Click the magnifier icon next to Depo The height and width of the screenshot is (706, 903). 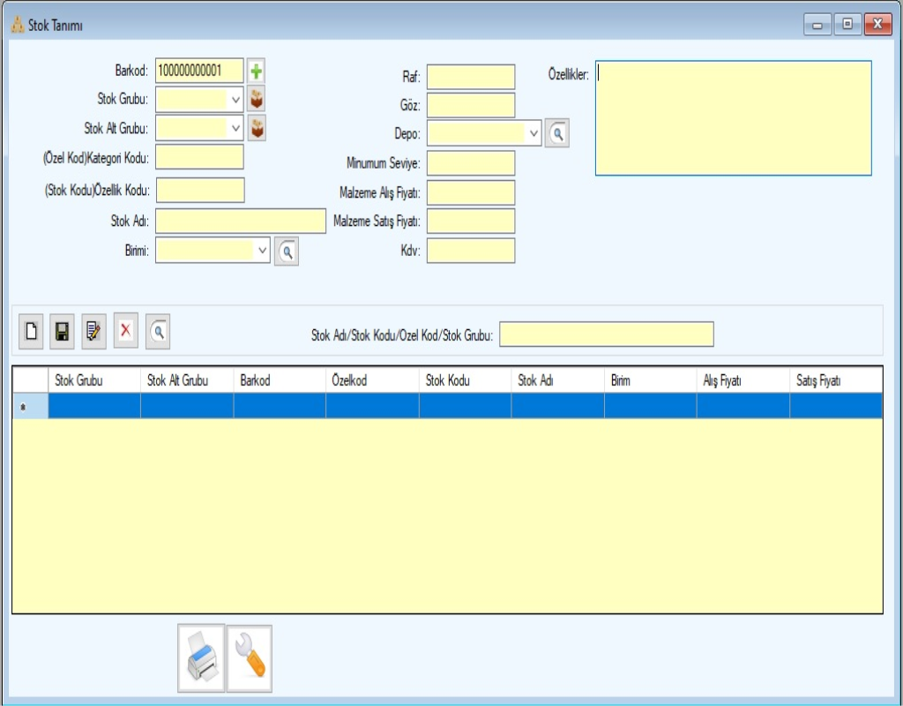[x=556, y=134]
